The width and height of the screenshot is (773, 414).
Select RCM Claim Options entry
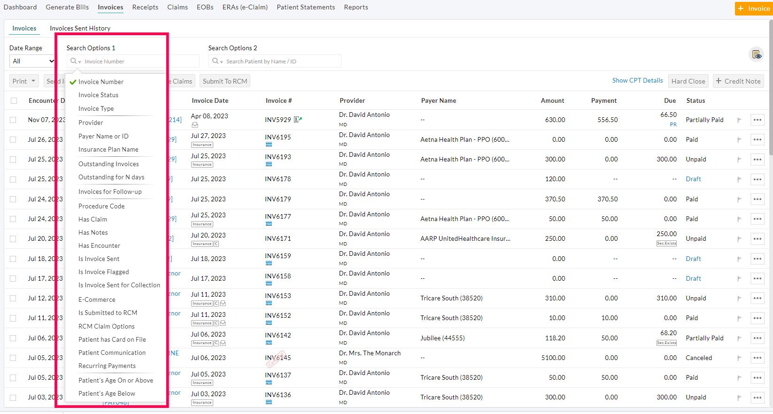coord(106,326)
